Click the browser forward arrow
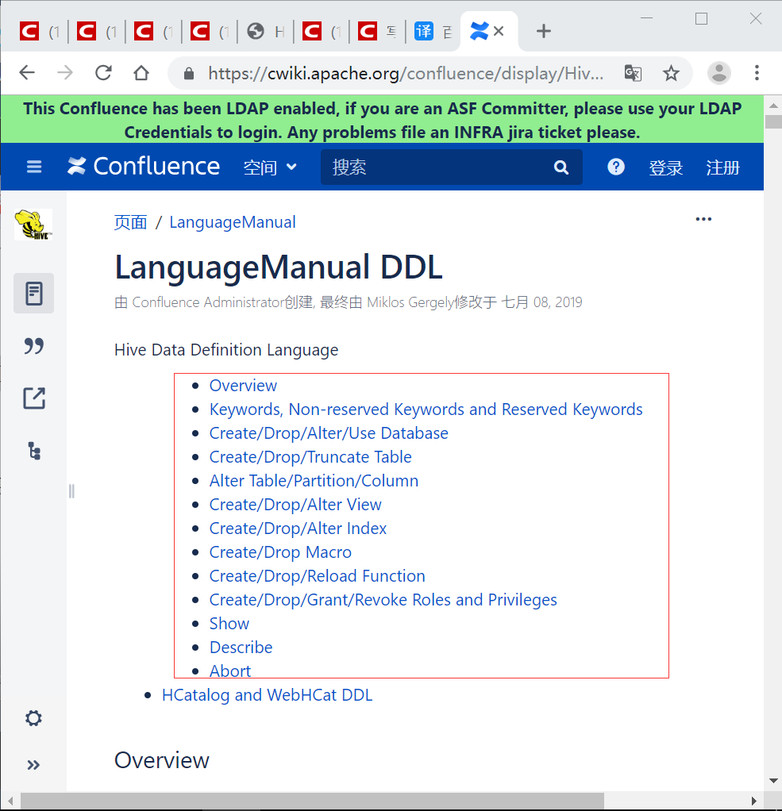The height and width of the screenshot is (811, 782). point(65,73)
